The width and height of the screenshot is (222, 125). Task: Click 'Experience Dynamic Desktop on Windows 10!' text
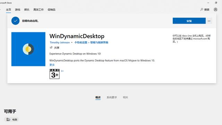(x=75, y=54)
